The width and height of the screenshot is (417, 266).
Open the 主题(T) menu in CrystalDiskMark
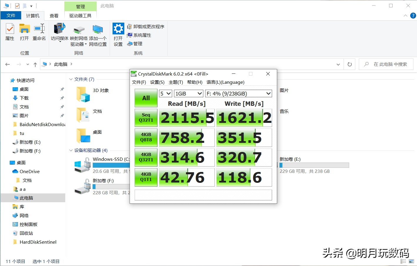pyautogui.click(x=175, y=82)
